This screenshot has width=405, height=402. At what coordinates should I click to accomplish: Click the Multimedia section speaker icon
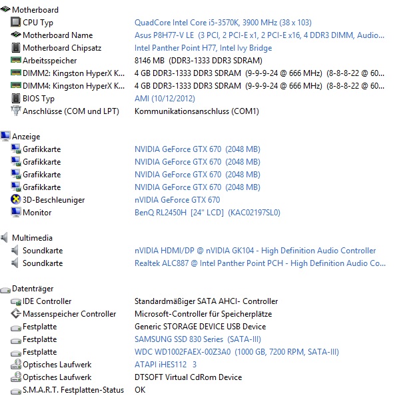[x=5, y=237]
